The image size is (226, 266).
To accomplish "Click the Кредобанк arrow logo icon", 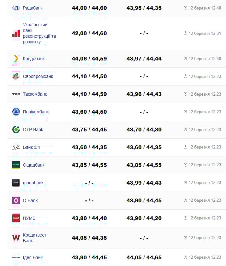I will [16, 59].
